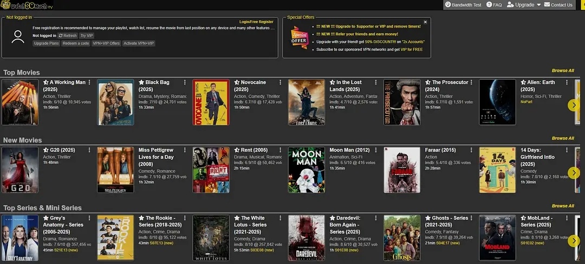
Task: Open the FAQ help page
Action: click(x=494, y=5)
